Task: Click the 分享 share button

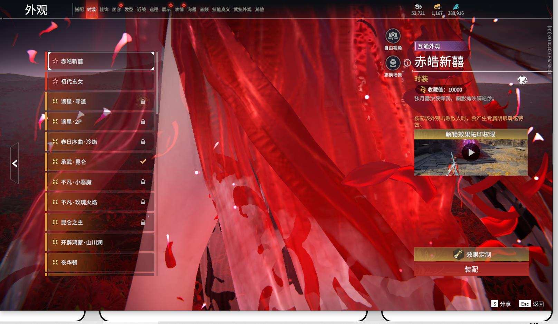Action: click(501, 304)
